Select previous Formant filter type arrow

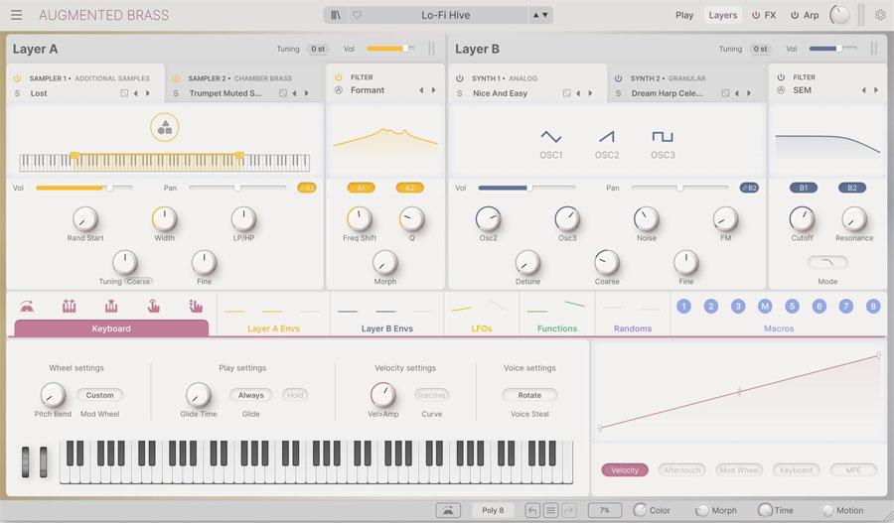click(x=421, y=90)
